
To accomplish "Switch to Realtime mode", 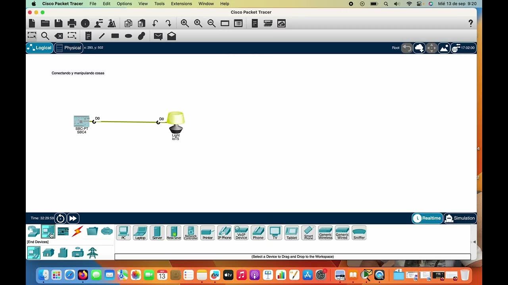I will (x=427, y=218).
